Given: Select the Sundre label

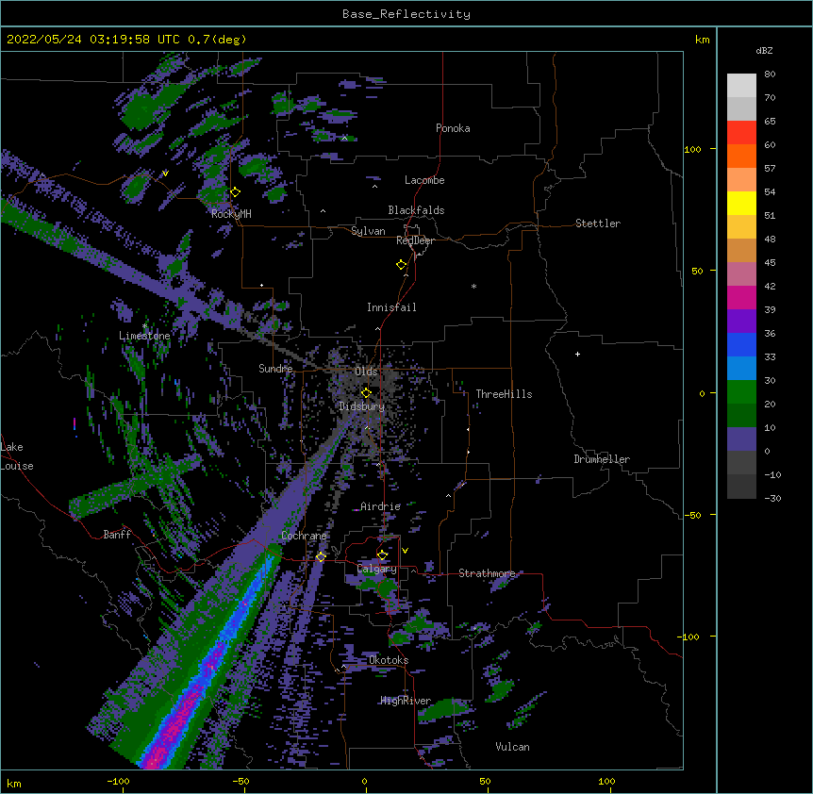Looking at the screenshot, I should pyautogui.click(x=275, y=369).
